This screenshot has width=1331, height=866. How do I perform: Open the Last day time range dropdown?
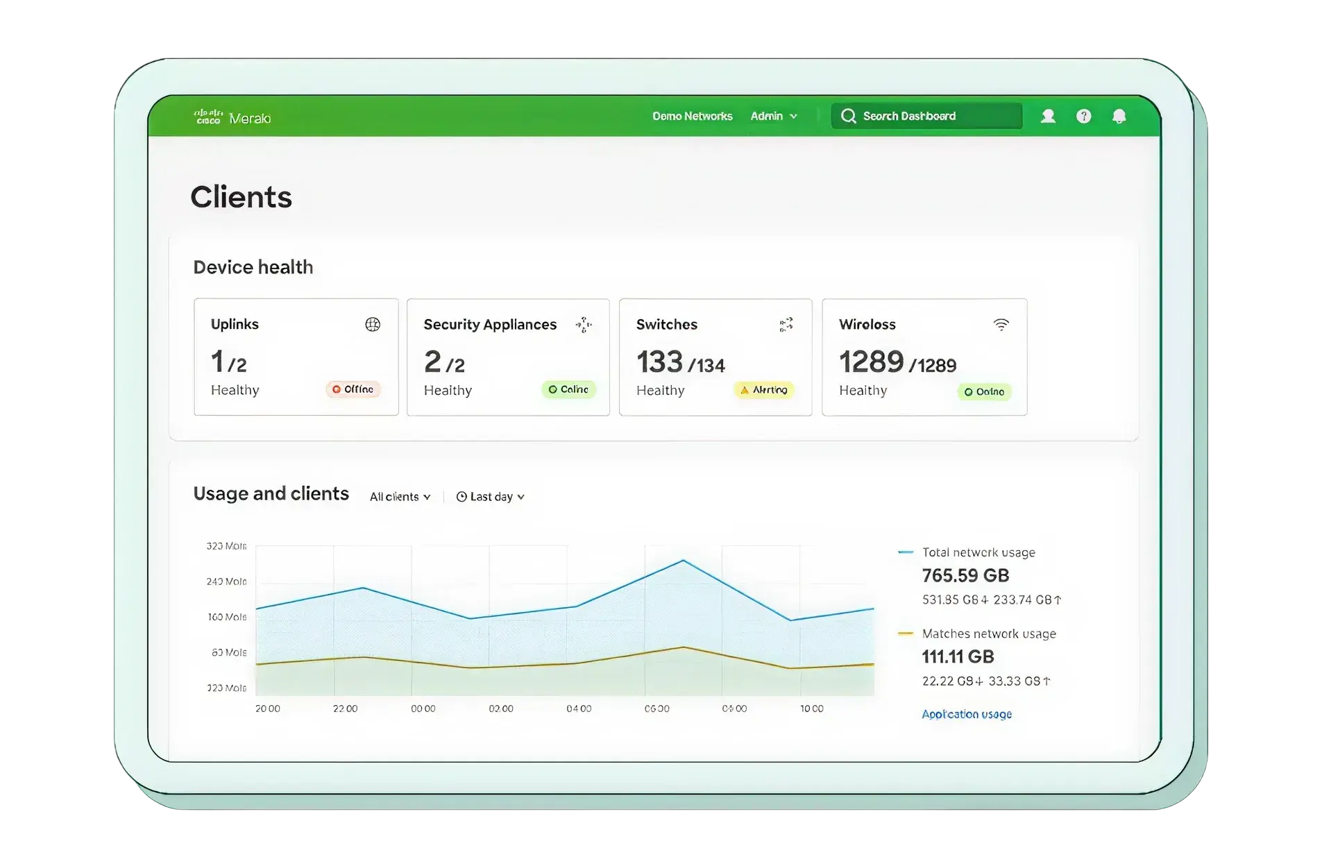tap(491, 497)
